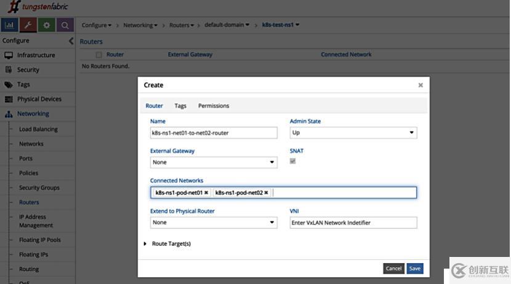This screenshot has height=284, width=511.
Task: Close the Create dialog with X
Action: tap(420, 85)
